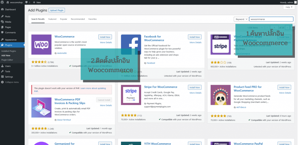Open More Details for Stripe For WooCommerce

[196, 93]
